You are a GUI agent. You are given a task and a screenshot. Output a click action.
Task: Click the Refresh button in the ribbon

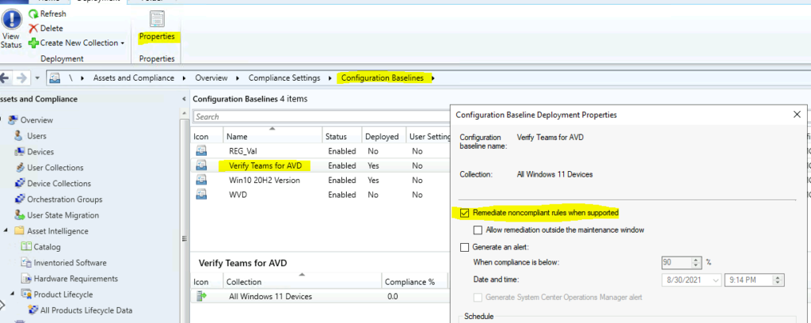[47, 14]
